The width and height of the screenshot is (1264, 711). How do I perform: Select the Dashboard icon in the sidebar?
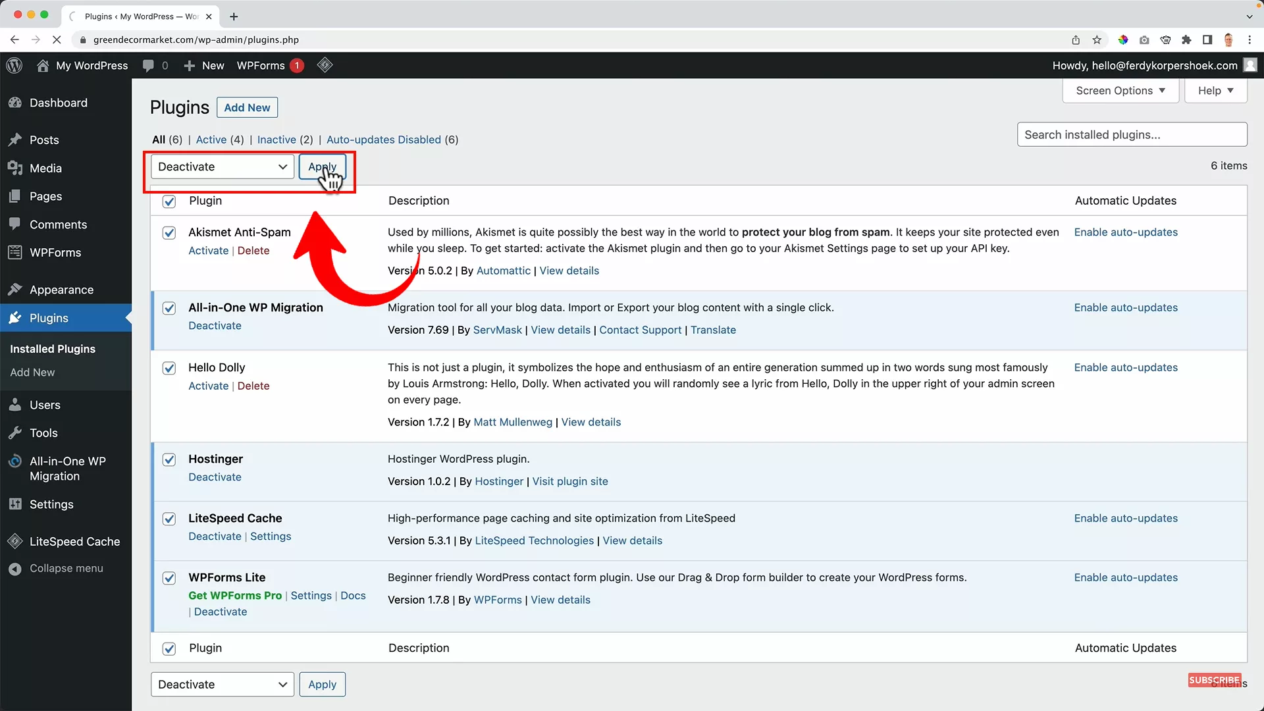15,103
